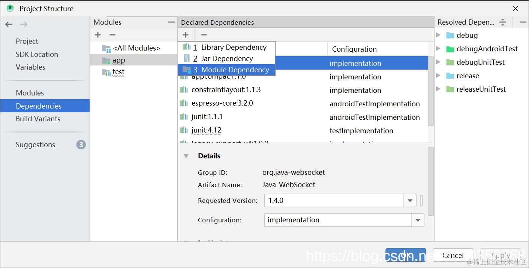
Task: Select the junit:1.1.1 dependency row
Action: click(x=303, y=117)
